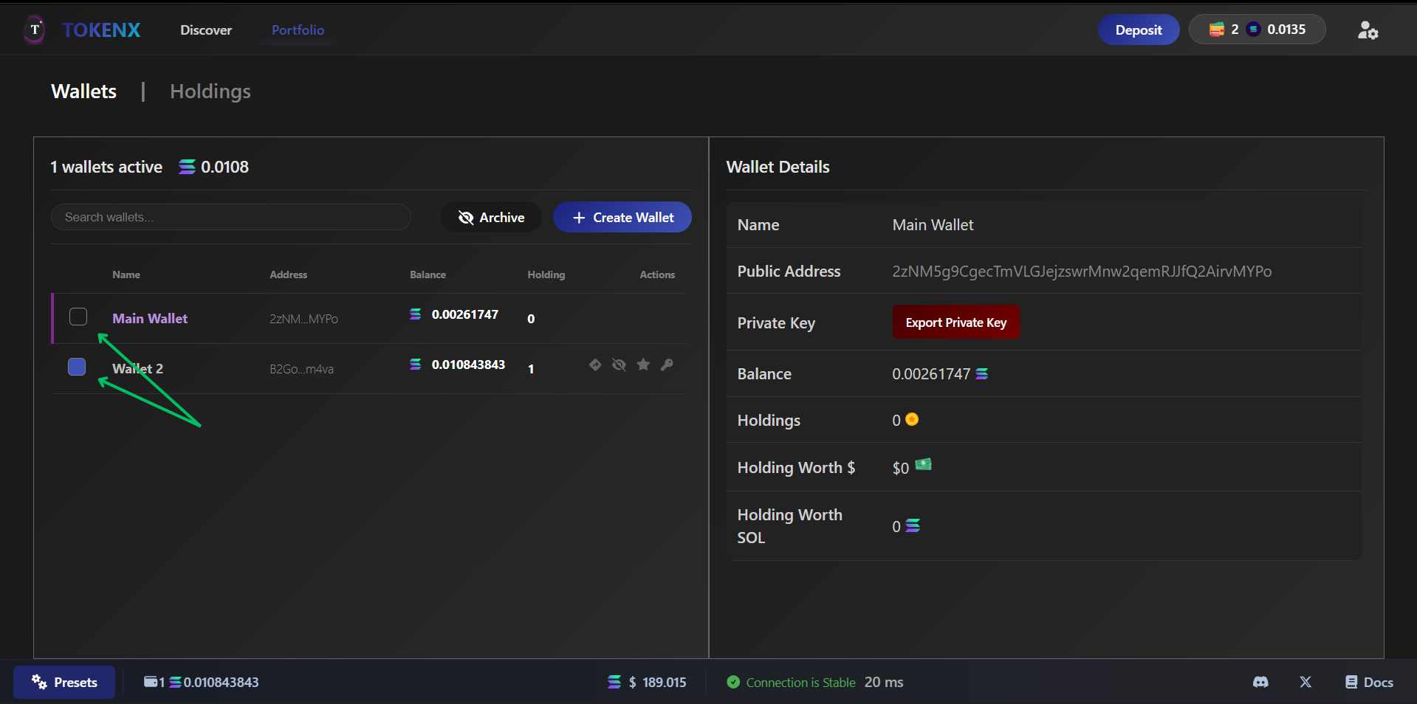Click the wallet count icon in footer

151,682
